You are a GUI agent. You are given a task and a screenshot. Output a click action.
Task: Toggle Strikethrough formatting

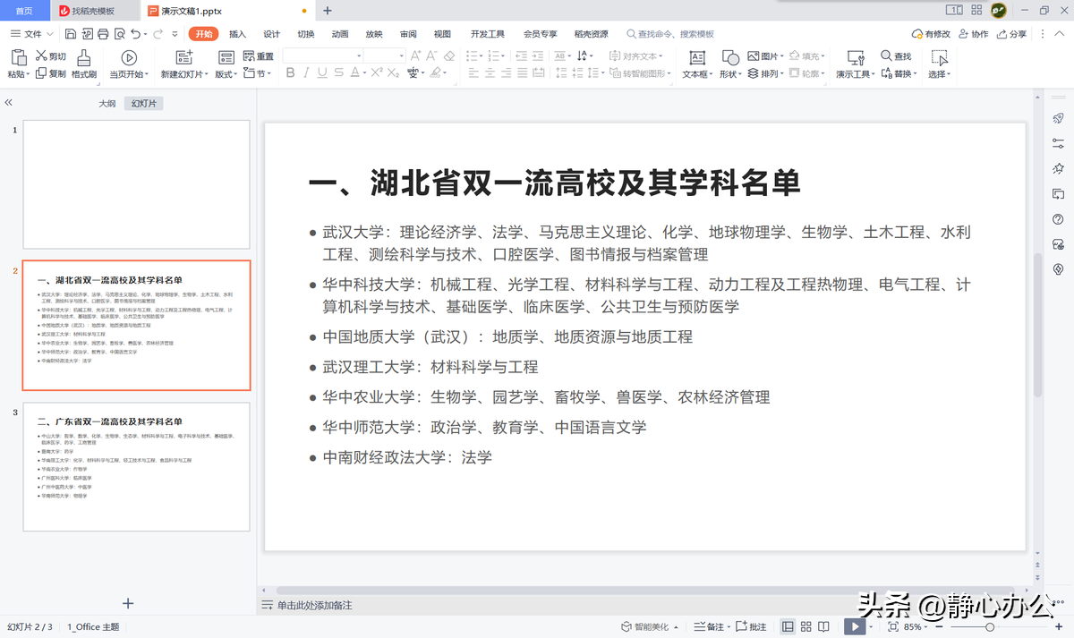[340, 72]
